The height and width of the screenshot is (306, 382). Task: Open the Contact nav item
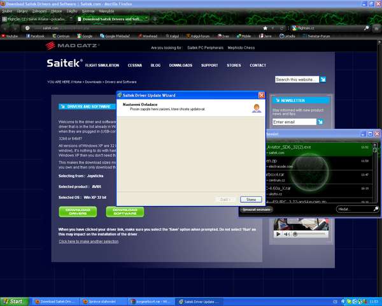click(258, 66)
